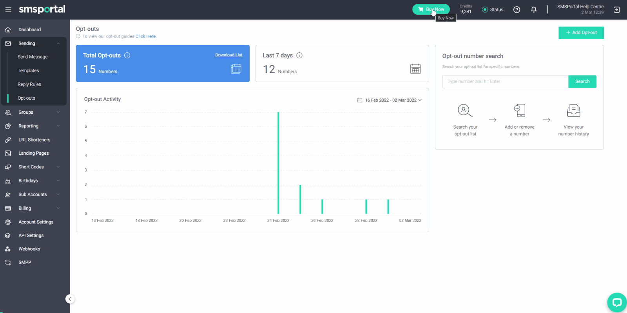Expand the Birthdays menu chevron
627x313 pixels.
tap(58, 181)
